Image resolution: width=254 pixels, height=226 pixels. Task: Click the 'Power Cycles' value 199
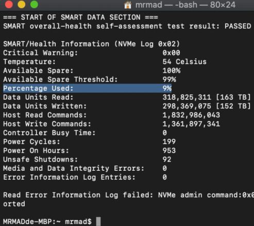pos(169,141)
